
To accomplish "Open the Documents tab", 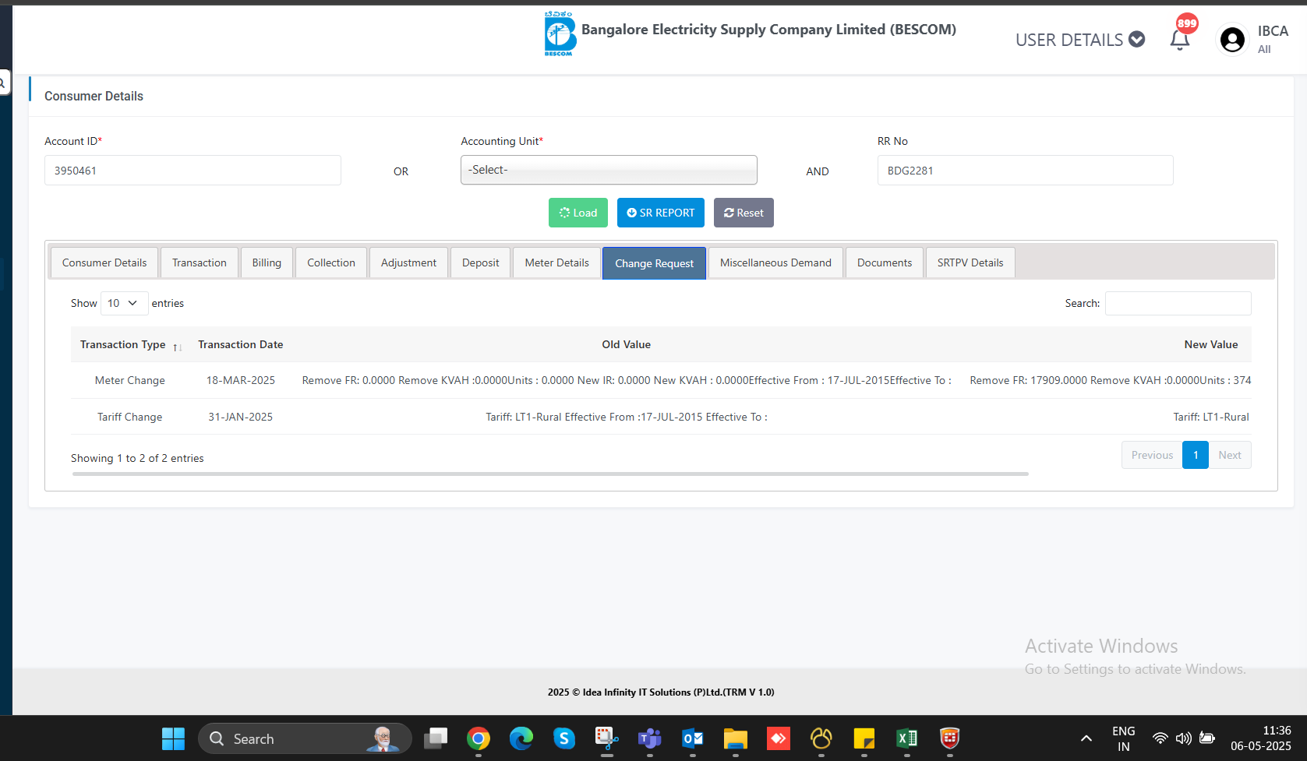I will point(885,262).
